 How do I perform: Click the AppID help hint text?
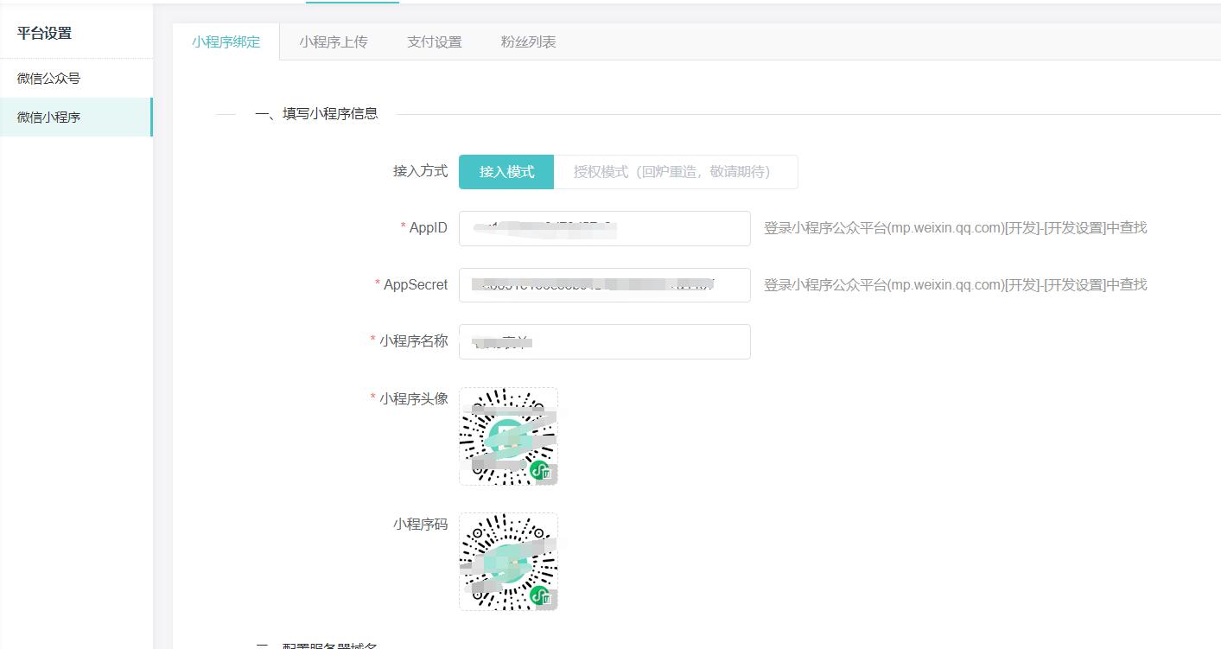click(x=956, y=228)
